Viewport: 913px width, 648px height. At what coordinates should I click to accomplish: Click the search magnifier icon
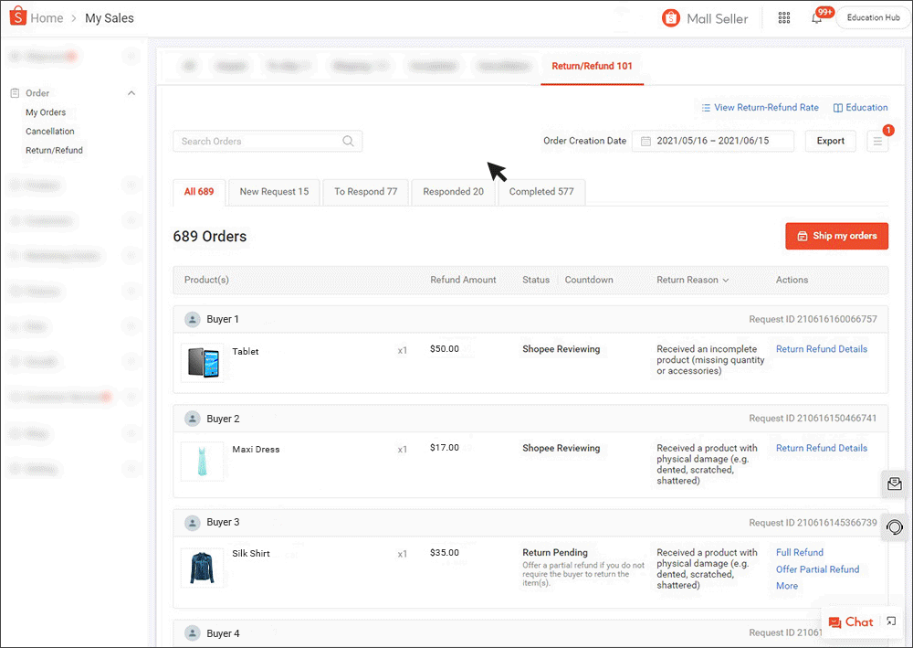click(348, 142)
